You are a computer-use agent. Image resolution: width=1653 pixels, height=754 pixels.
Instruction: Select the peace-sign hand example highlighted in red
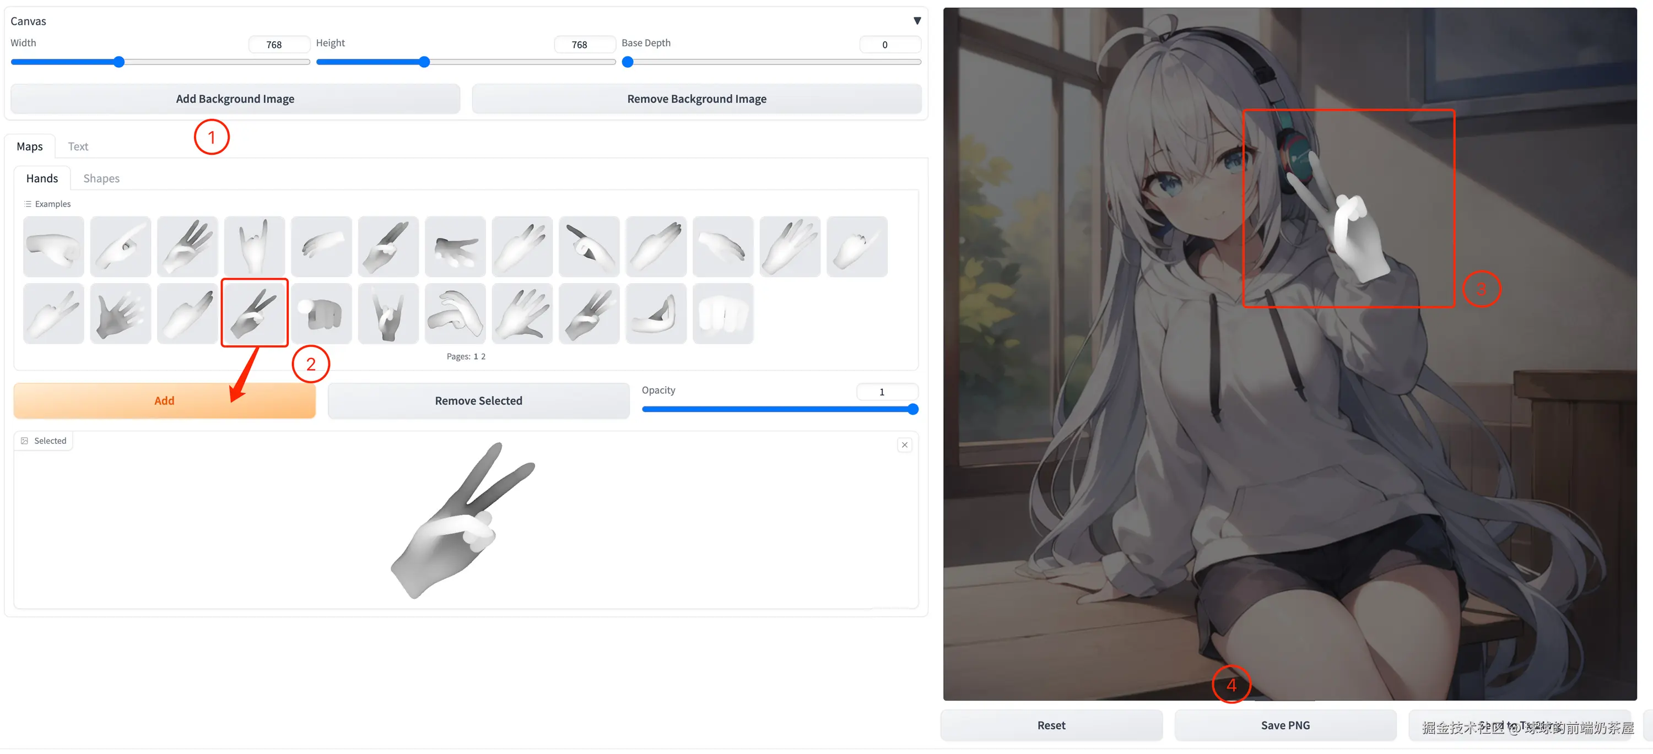pos(254,314)
